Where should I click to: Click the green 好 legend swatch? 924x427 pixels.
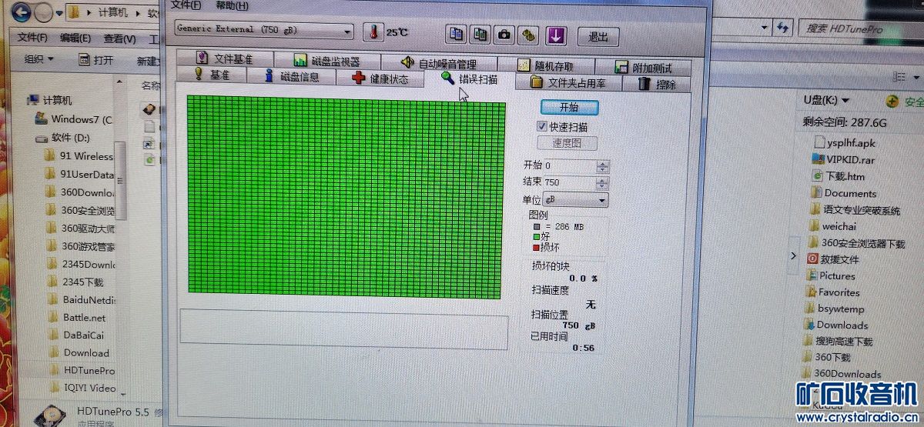(537, 237)
